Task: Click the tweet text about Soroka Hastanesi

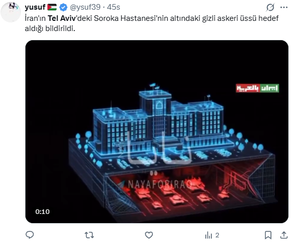Action: 151,23
